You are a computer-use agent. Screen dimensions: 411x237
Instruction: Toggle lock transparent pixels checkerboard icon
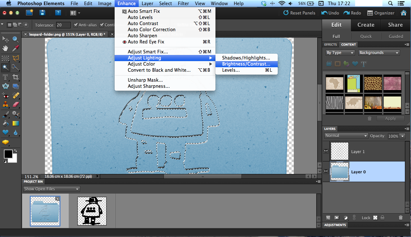coord(375,218)
